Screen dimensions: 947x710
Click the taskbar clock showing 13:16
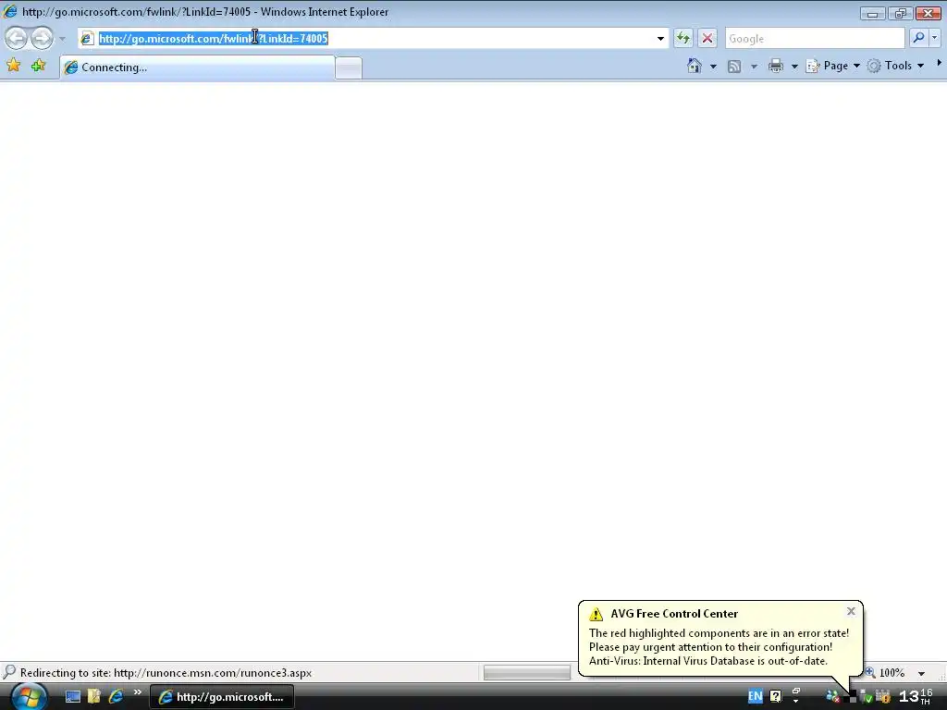(916, 696)
